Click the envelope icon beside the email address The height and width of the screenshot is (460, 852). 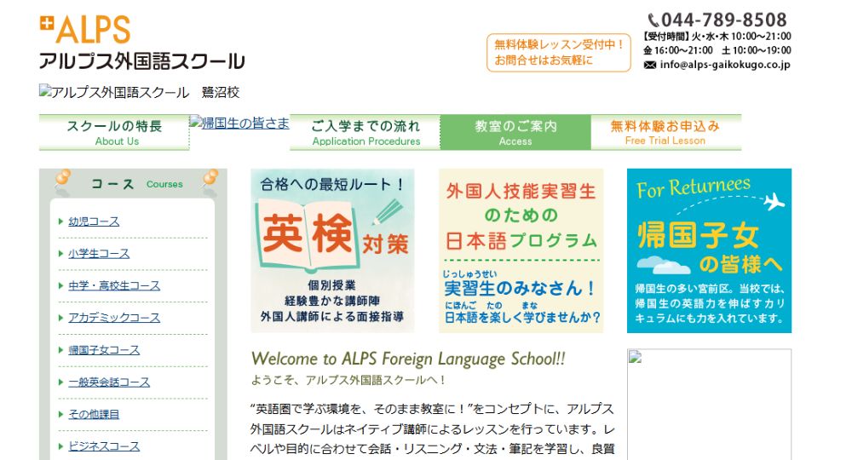click(x=650, y=66)
